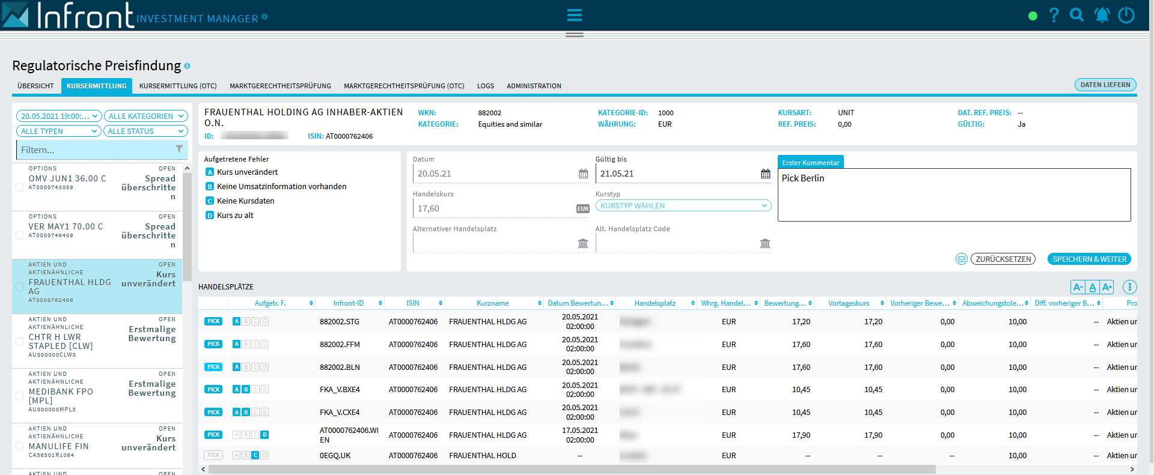Click the ZURÜCKSETZEN button
The height and width of the screenshot is (475, 1154).
(x=1003, y=259)
